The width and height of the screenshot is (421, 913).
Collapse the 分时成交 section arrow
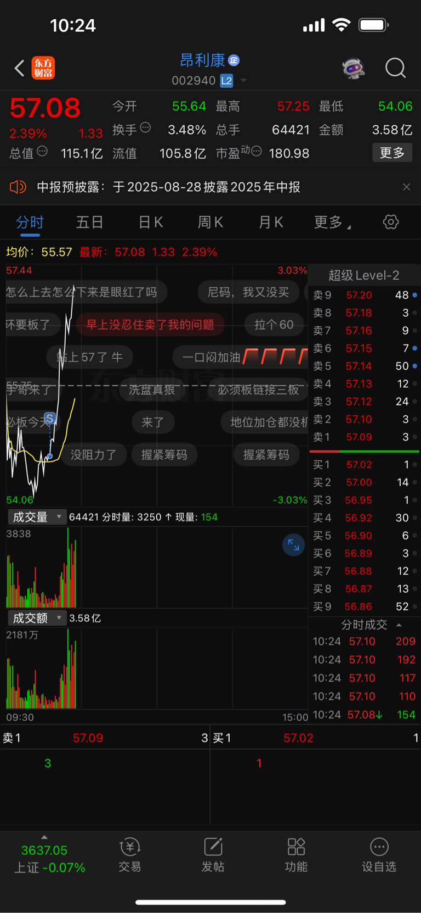pos(399,625)
